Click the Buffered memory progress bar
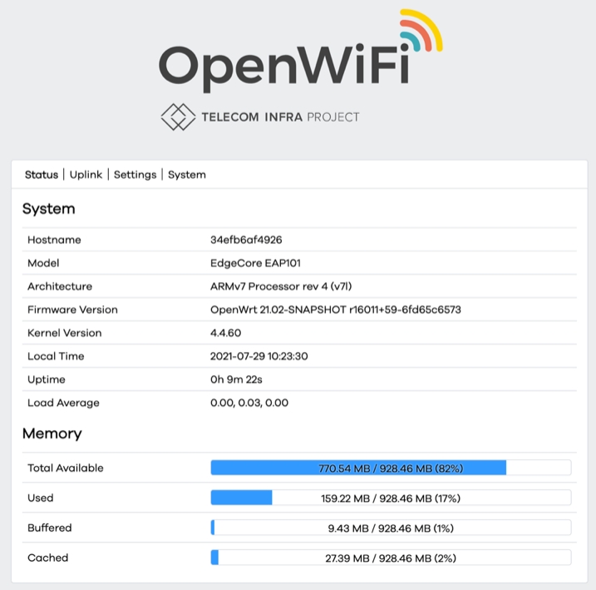The width and height of the screenshot is (596, 590). 391,528
